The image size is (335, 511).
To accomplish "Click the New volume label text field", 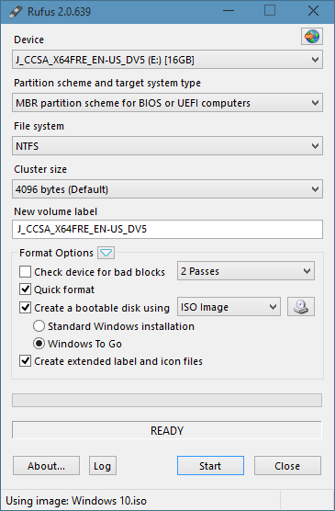I will tap(167, 229).
